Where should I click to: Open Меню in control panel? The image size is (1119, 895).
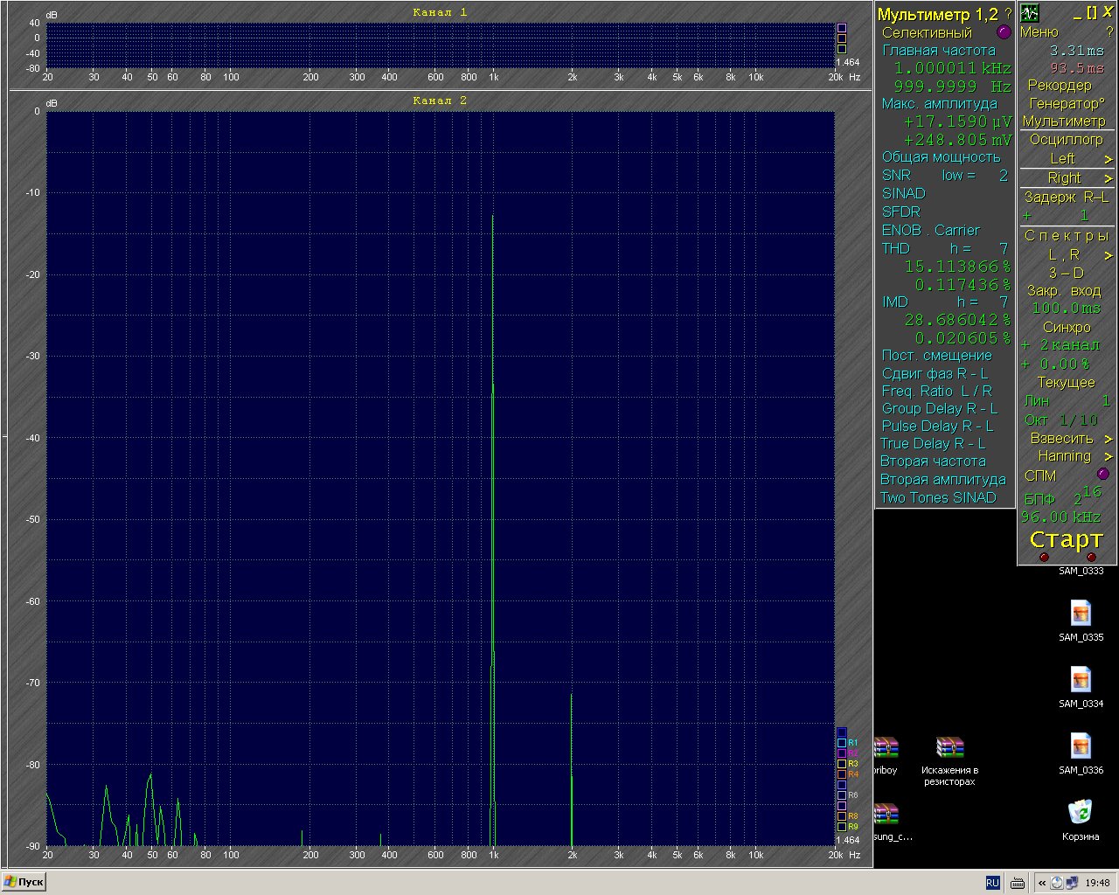(x=1039, y=32)
